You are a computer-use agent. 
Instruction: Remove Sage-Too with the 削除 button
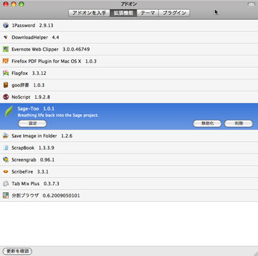coord(239,123)
